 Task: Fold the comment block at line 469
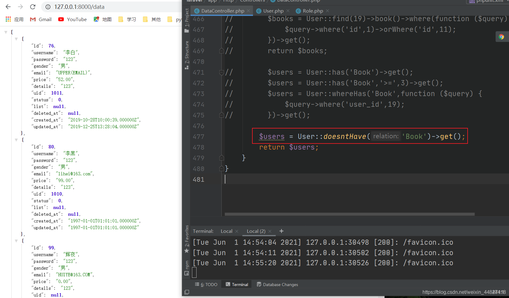221,51
